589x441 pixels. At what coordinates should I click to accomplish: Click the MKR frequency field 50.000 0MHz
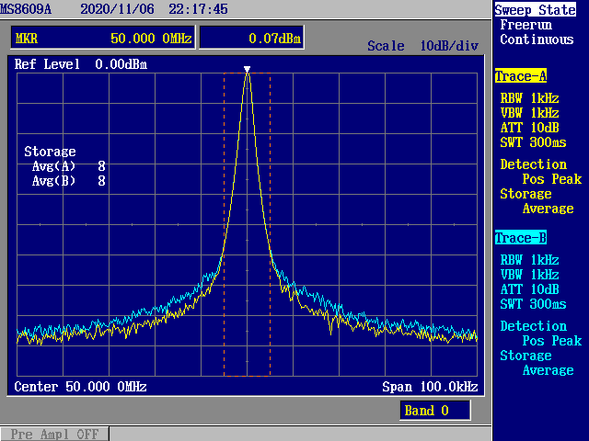103,38
